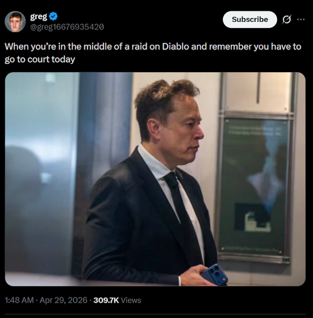313x318 pixels.
Task: Click the 1:48 AM timestamp
Action: [x=18, y=300]
